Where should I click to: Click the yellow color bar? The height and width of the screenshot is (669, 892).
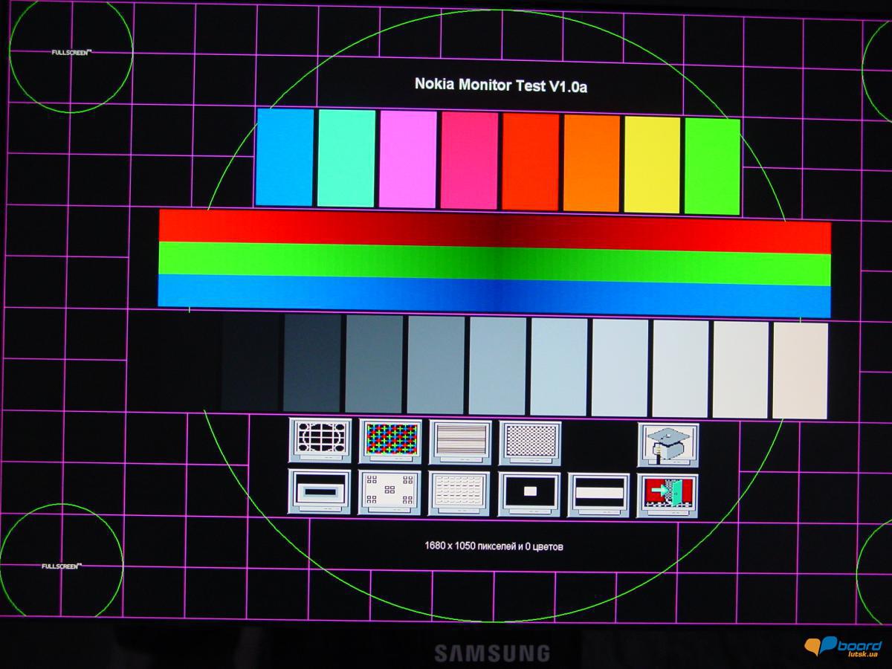[652, 164]
